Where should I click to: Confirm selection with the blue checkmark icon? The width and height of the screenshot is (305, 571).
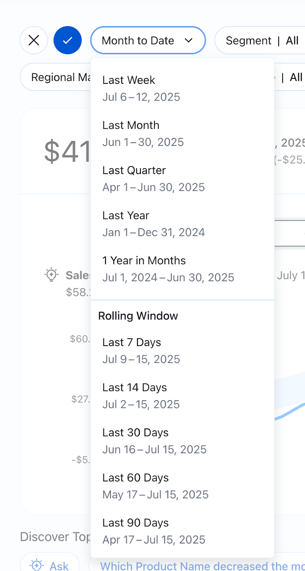click(x=67, y=40)
